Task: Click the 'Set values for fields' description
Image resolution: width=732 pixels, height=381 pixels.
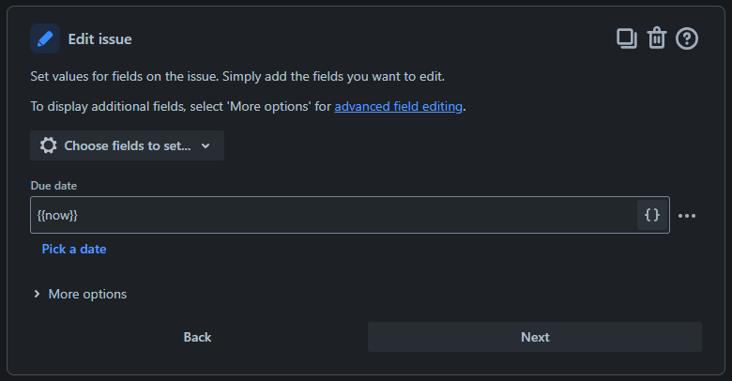Action: click(237, 77)
